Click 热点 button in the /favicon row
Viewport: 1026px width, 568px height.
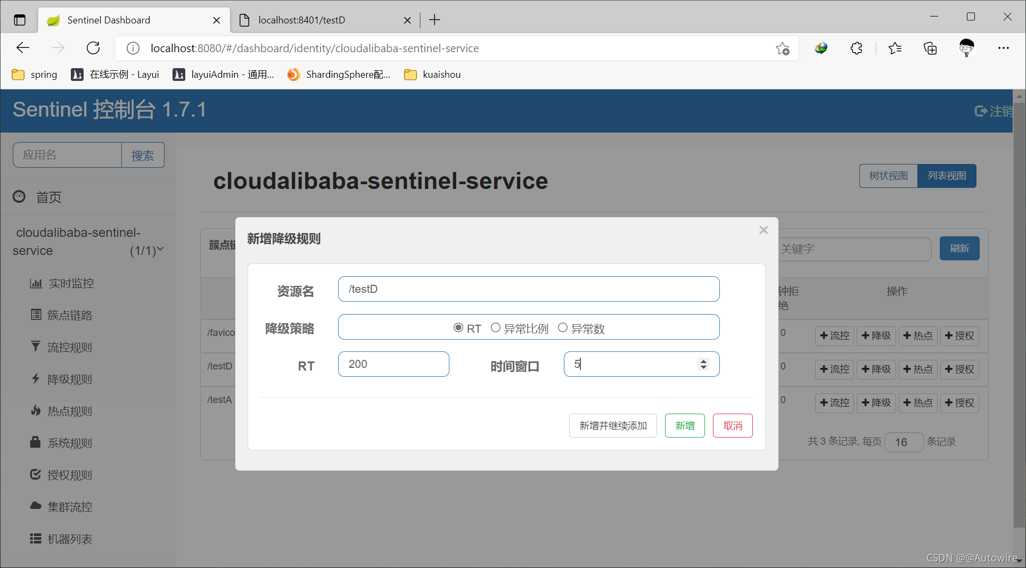[x=918, y=336]
